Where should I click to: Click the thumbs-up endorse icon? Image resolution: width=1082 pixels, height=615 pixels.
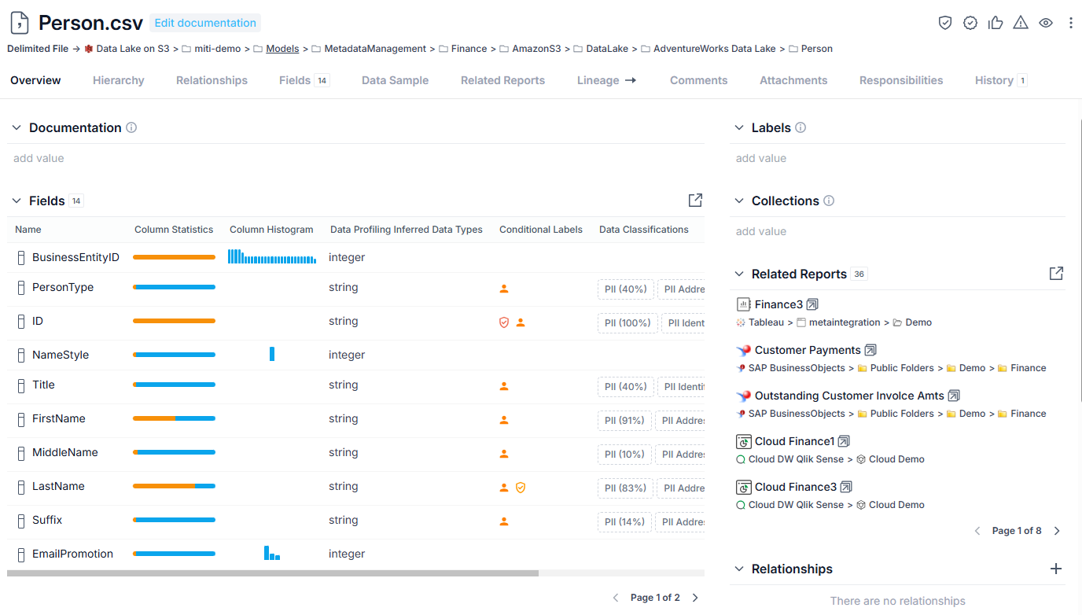tap(996, 23)
